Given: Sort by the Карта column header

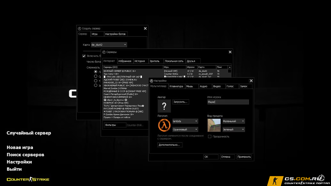Looking at the screenshot, I should 207,67.
